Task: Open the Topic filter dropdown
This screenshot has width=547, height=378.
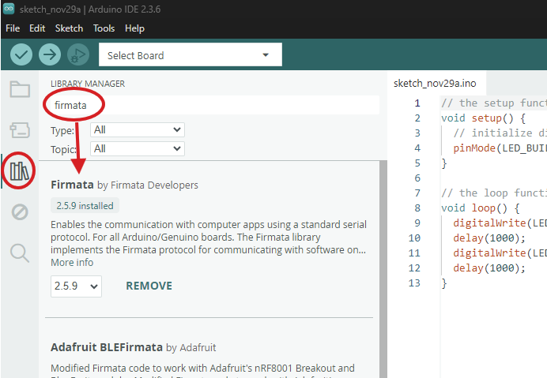Action: click(138, 148)
